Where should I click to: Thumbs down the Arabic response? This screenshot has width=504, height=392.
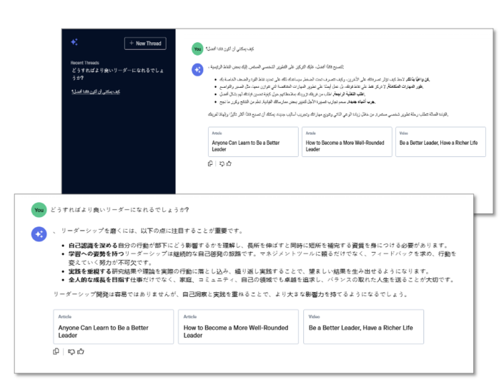click(222, 164)
